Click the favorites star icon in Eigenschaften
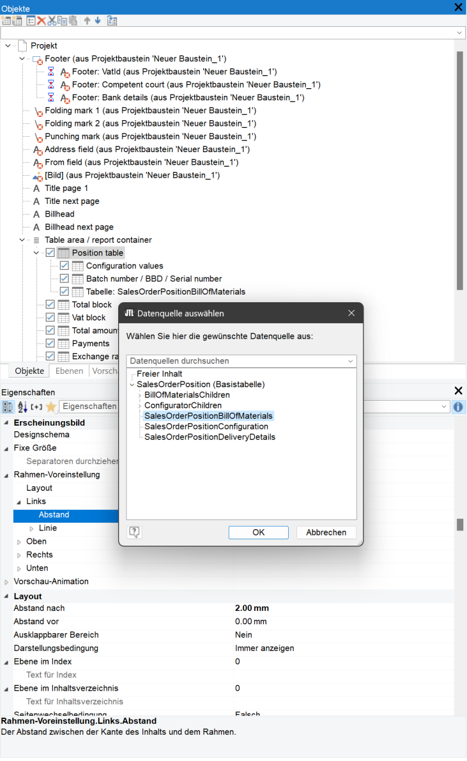The width and height of the screenshot is (467, 761). click(x=51, y=407)
